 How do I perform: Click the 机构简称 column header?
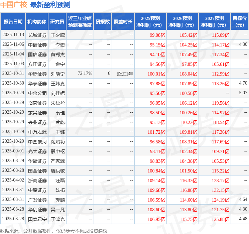[x=37, y=22]
